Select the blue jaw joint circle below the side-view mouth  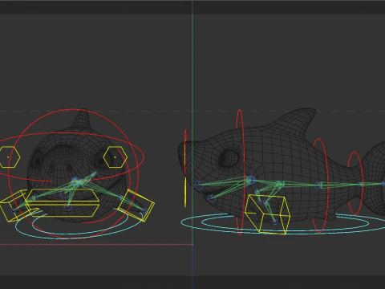coord(211,198)
